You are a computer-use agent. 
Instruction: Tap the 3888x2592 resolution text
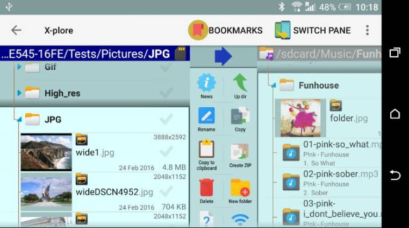click(169, 137)
